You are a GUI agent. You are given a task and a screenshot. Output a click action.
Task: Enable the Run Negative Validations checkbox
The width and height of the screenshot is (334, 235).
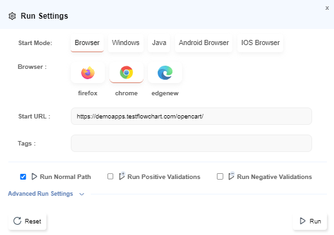coord(220,176)
